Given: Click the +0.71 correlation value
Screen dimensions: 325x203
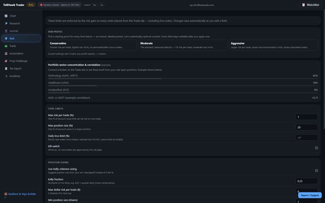Looking at the screenshot, I should pyautogui.click(x=314, y=98).
